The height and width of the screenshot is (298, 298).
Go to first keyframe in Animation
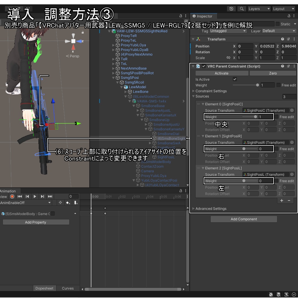[x=19, y=196]
